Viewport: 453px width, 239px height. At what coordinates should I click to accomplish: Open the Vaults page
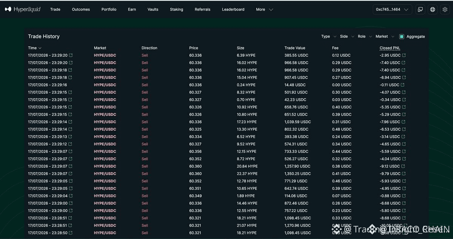coord(153,9)
